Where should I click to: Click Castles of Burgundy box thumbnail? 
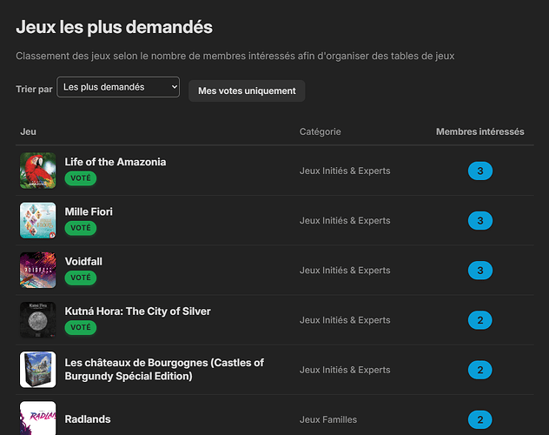pyautogui.click(x=38, y=370)
